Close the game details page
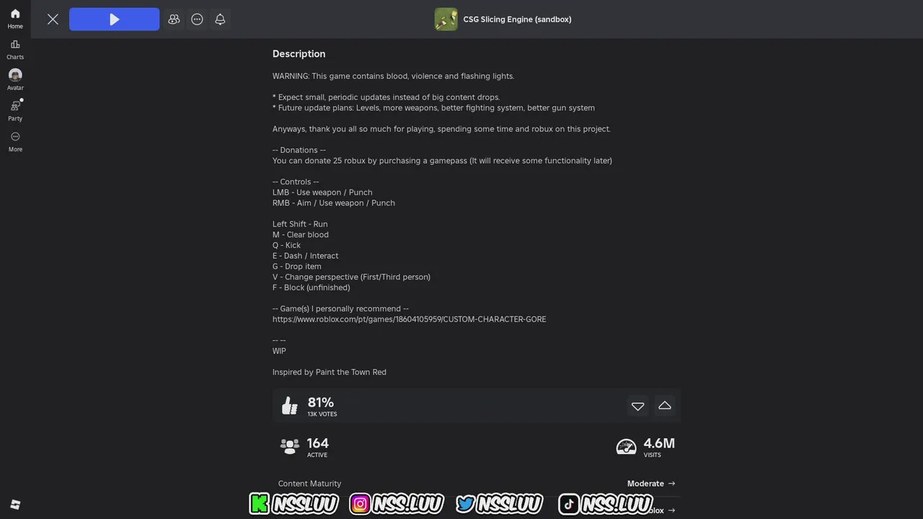The image size is (923, 519). pos(53,19)
